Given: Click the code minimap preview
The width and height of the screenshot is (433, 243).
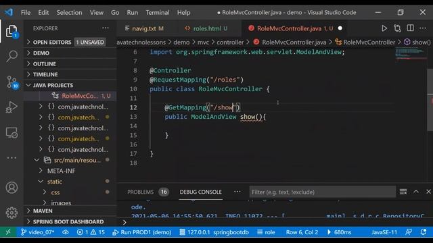Looking at the screenshot, I should (411, 54).
